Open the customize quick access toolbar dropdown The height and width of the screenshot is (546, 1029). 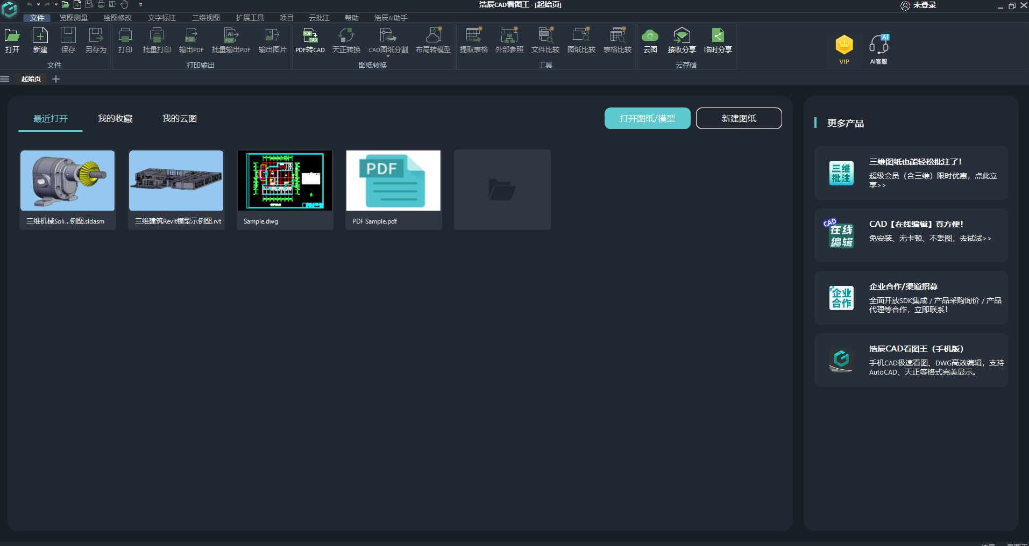[x=140, y=4]
